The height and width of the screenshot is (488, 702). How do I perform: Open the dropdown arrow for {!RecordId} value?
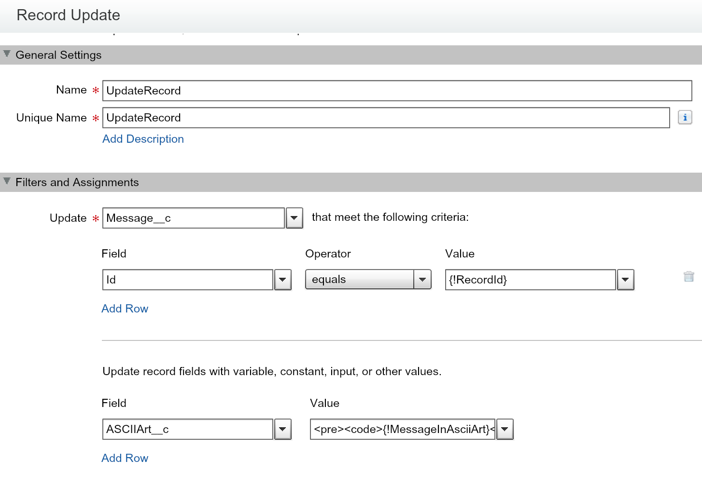point(625,280)
